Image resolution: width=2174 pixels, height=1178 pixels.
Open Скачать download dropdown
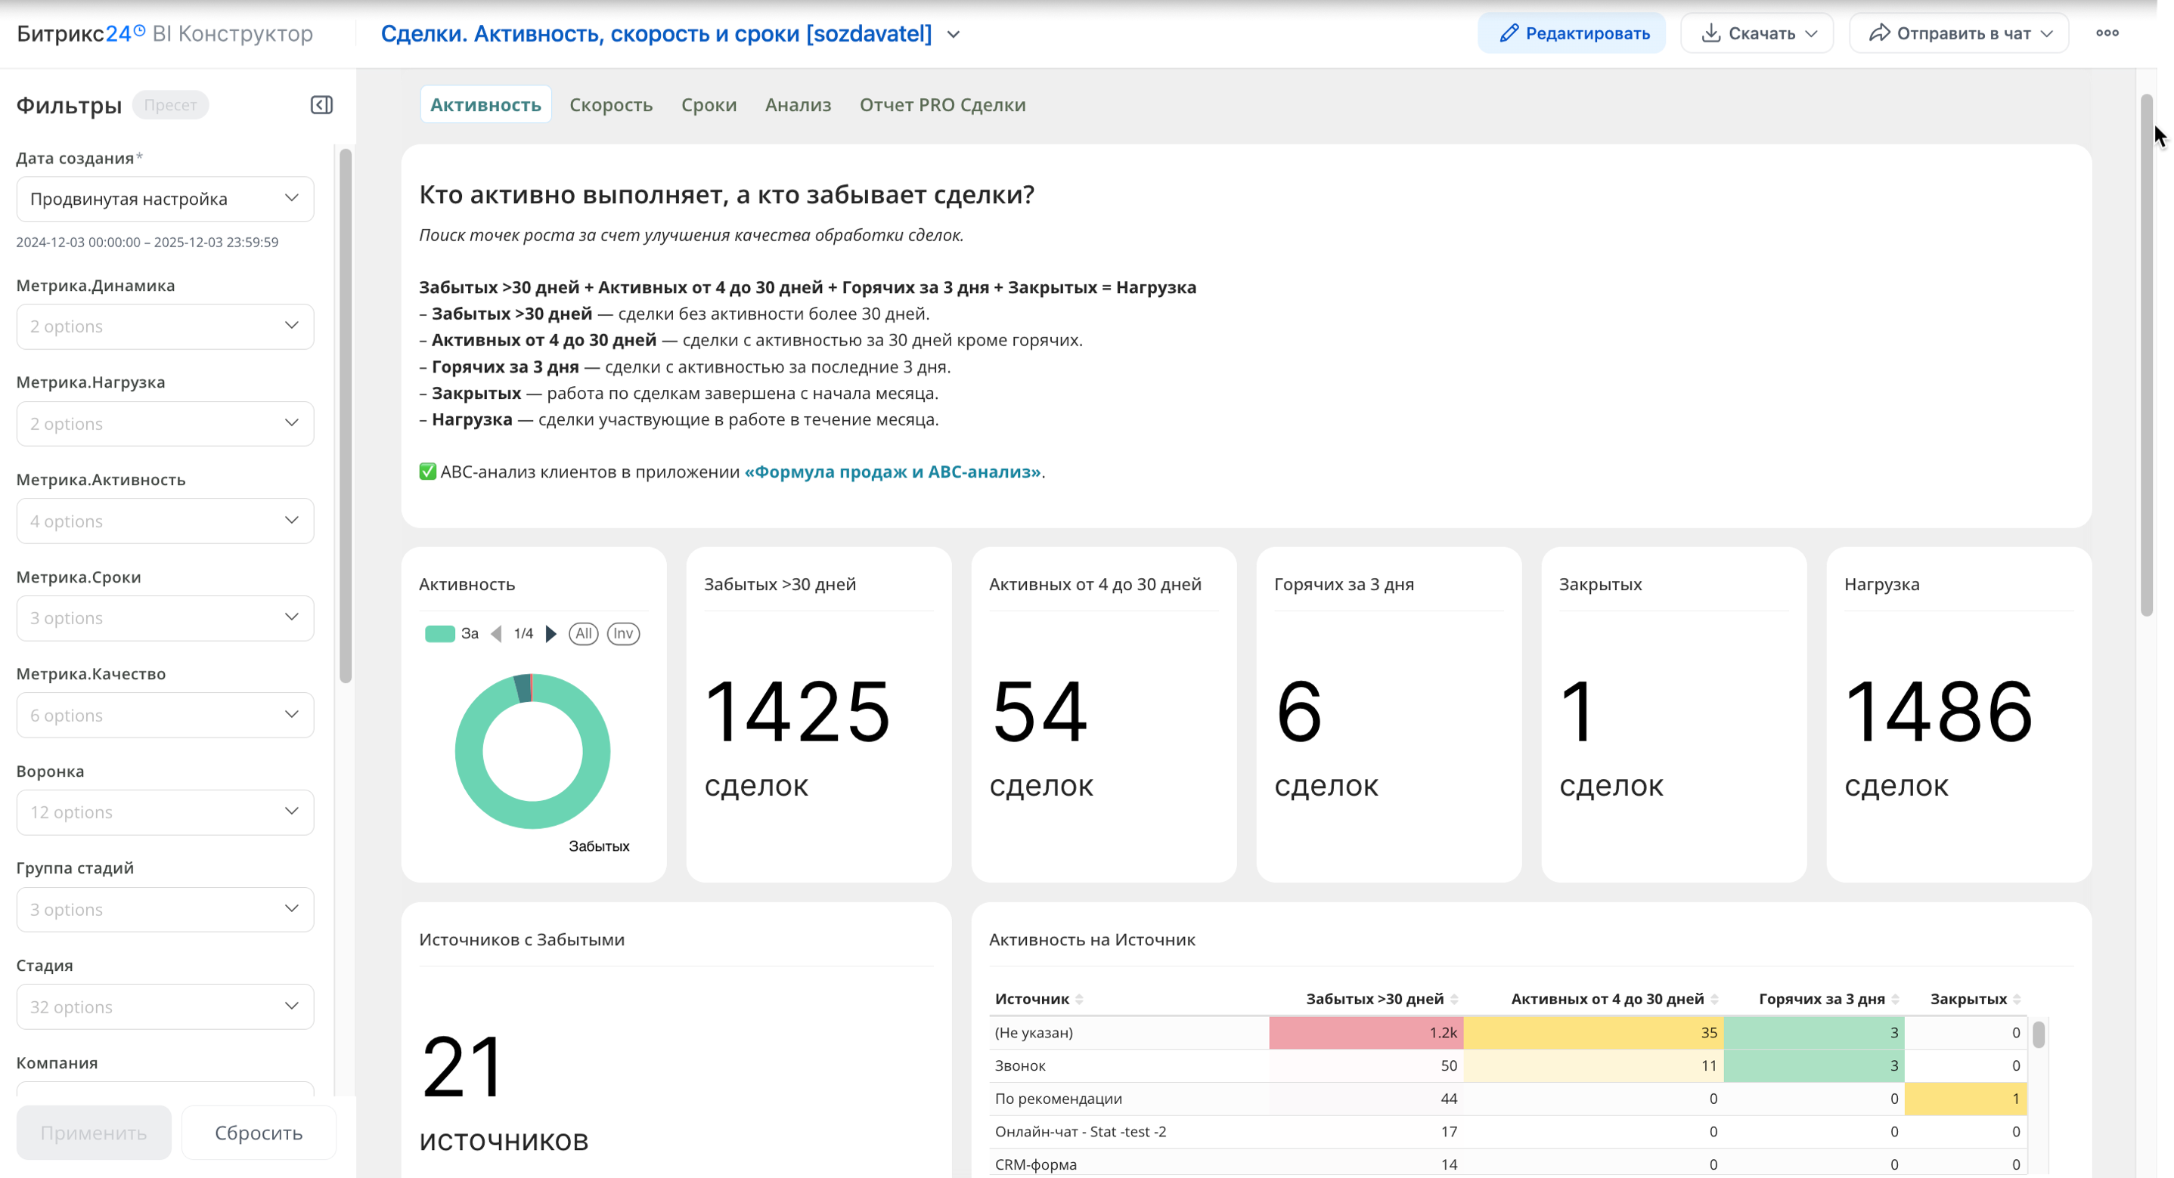click(1757, 34)
